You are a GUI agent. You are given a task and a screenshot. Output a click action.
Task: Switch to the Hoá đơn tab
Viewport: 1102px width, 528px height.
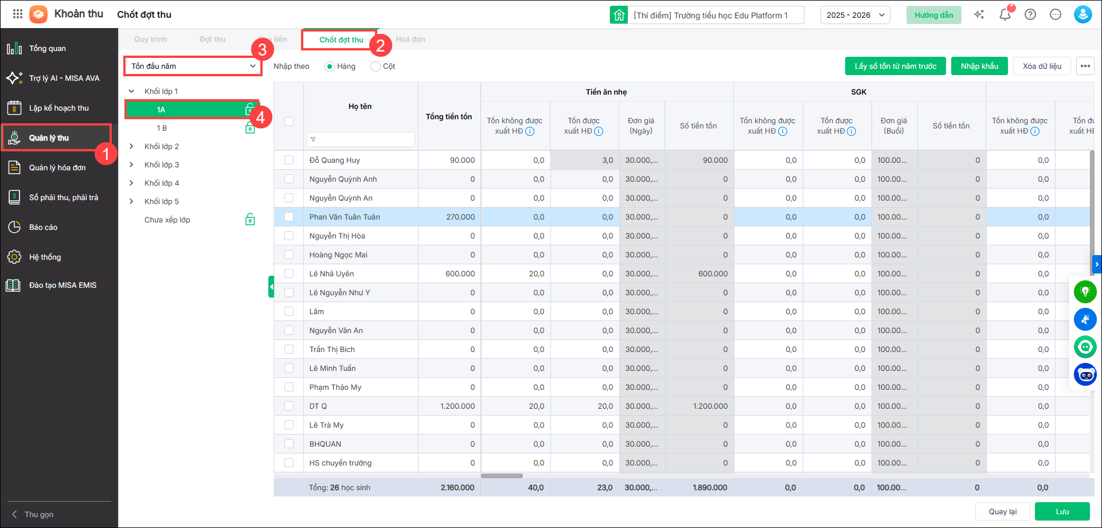pyautogui.click(x=410, y=40)
